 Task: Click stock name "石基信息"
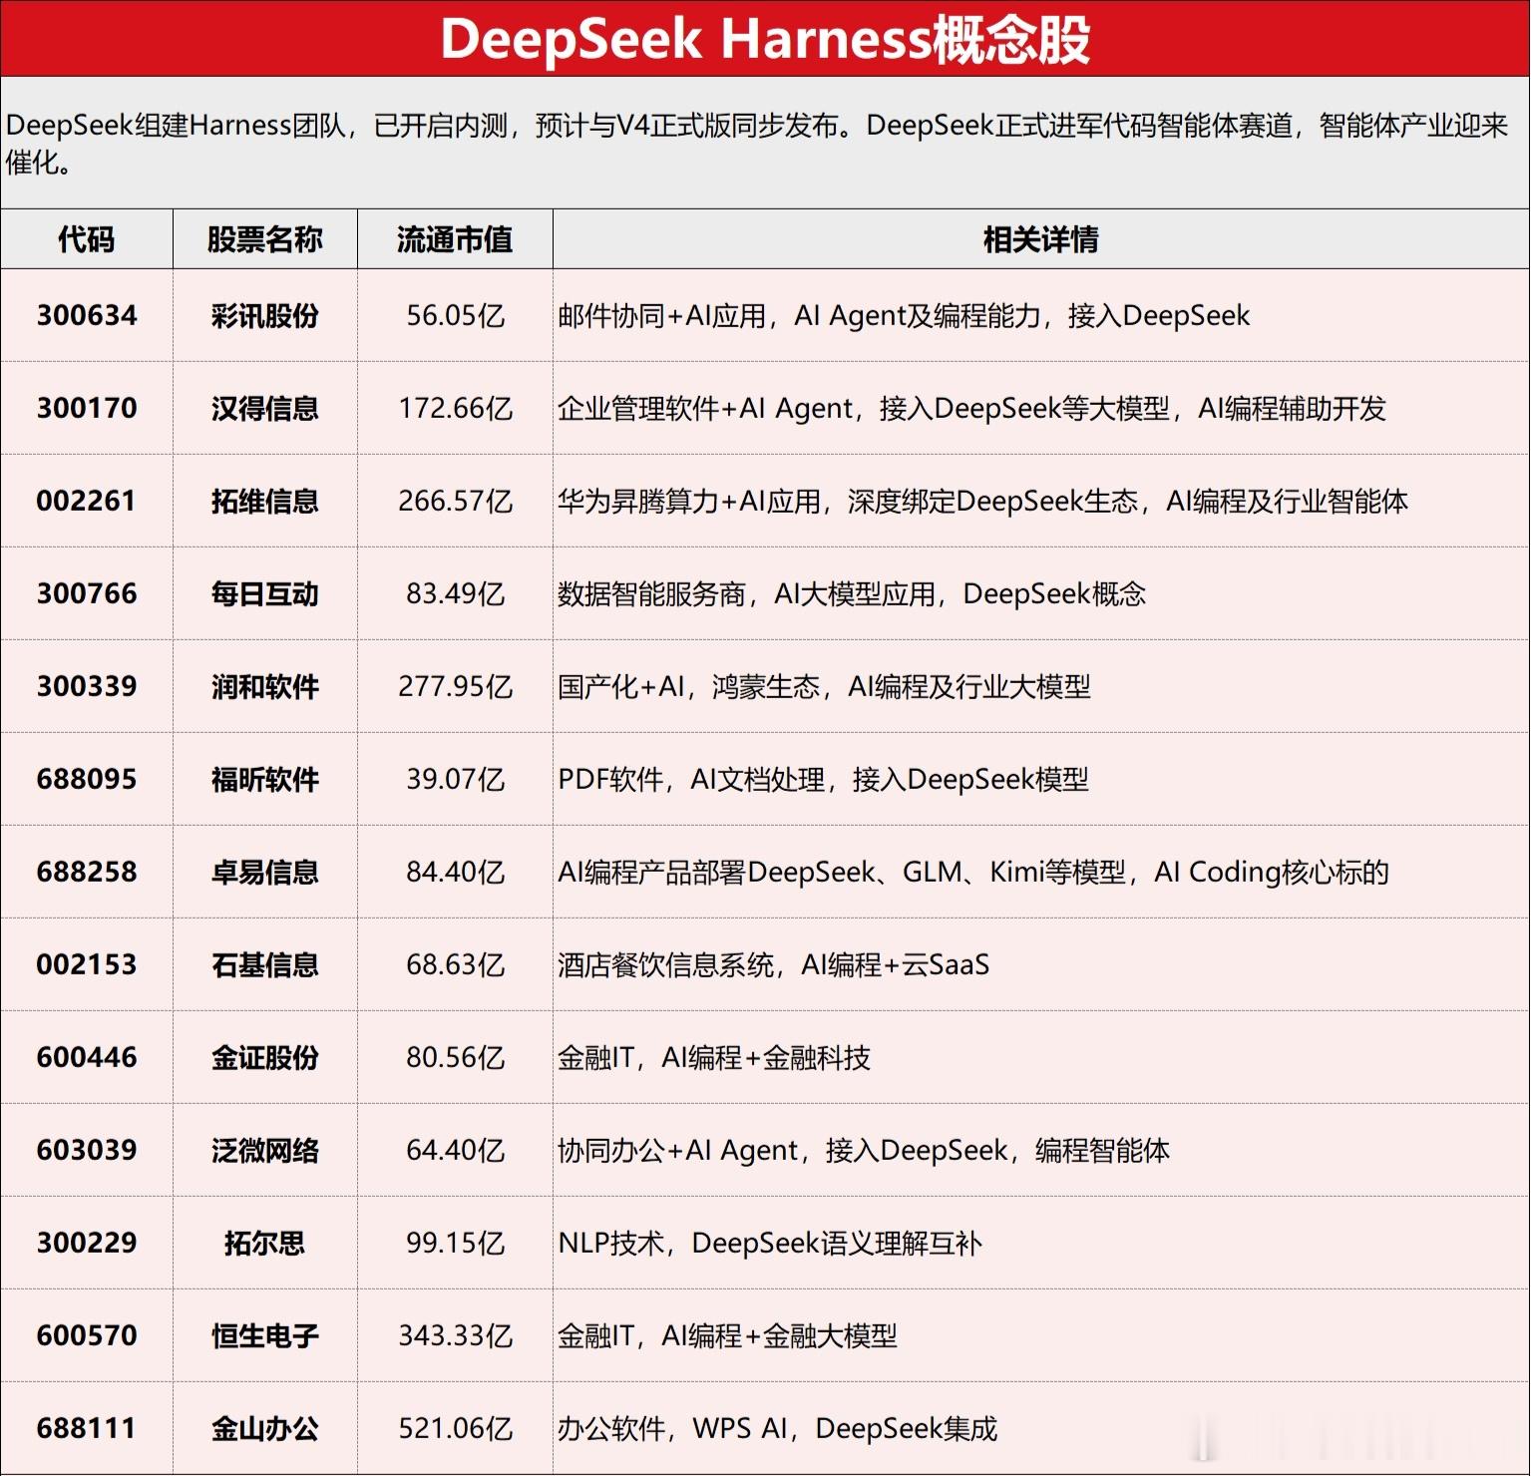[265, 964]
